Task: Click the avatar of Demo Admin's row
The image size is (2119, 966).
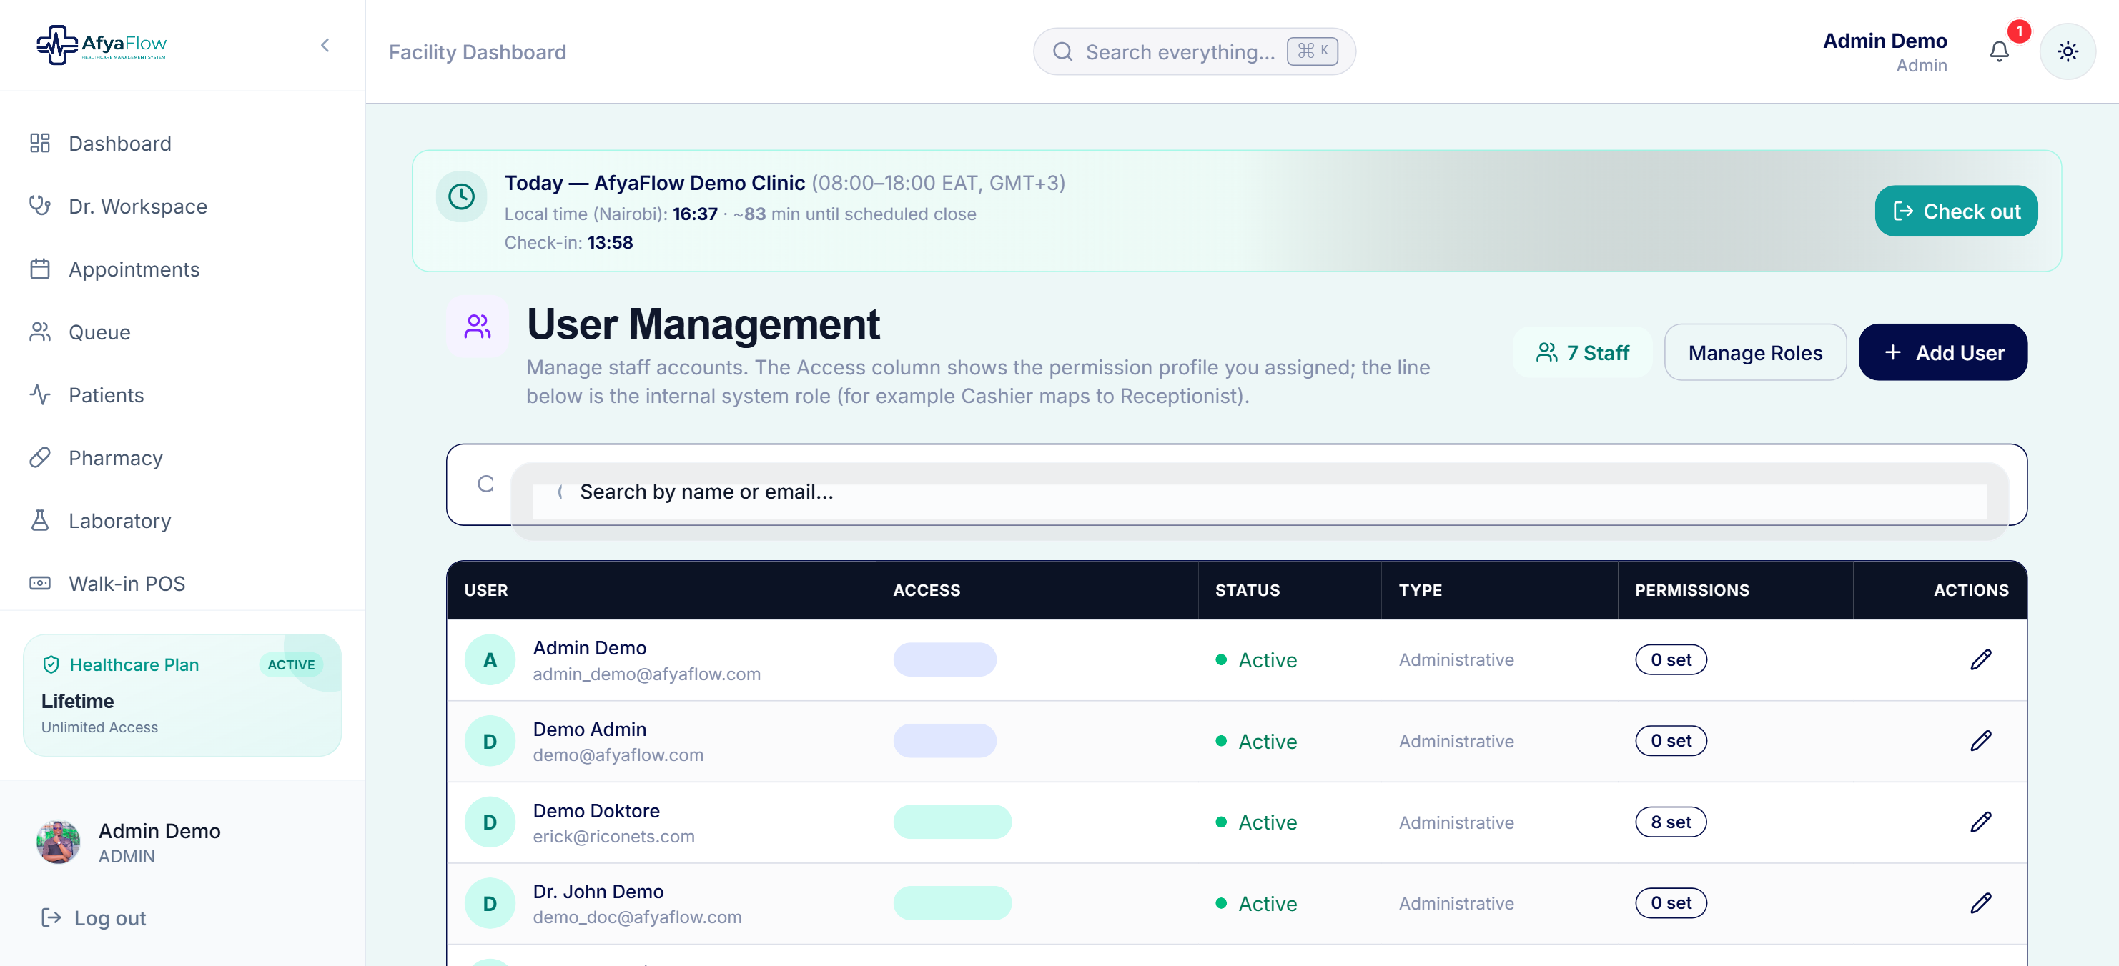Action: pos(490,742)
